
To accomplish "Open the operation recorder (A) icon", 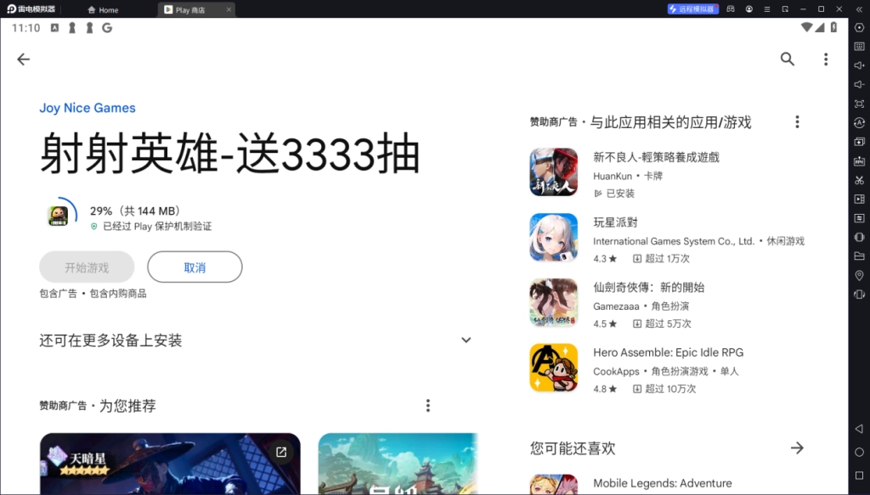I will point(860,122).
